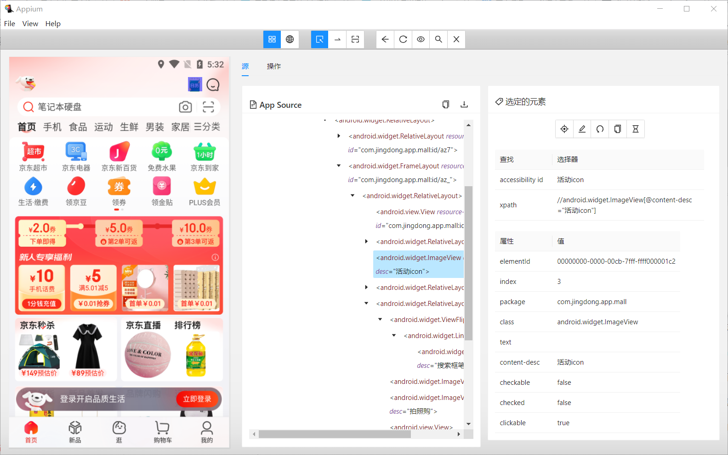Open 京东电器 icon on the phone
The height and width of the screenshot is (455, 728).
[x=76, y=157]
